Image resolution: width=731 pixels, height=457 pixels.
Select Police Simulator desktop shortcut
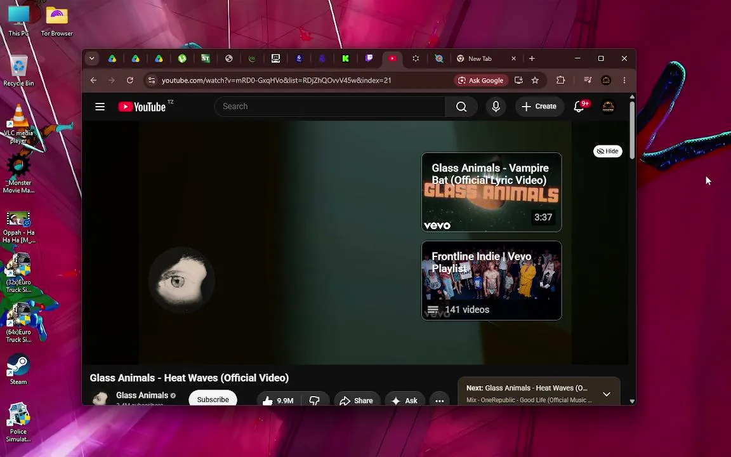click(x=18, y=422)
